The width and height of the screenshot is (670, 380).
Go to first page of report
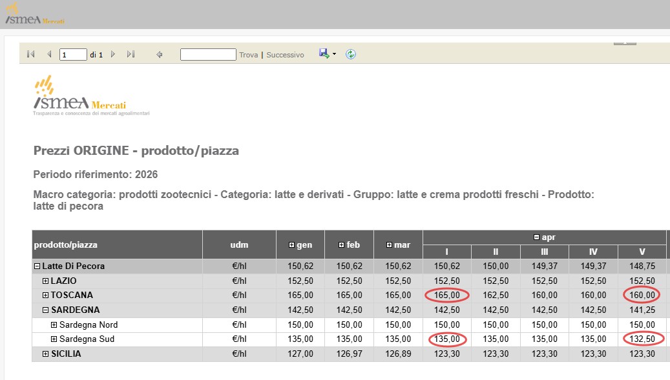pyautogui.click(x=30, y=54)
